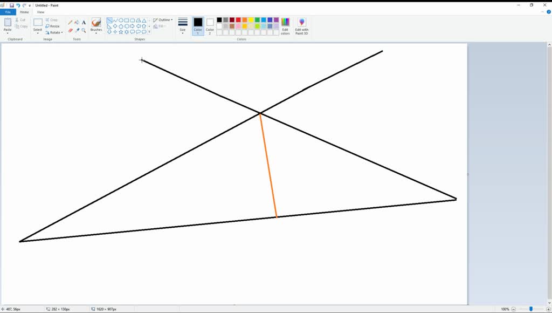Image resolution: width=552 pixels, height=313 pixels.
Task: Choose the Curve shape
Action: [115, 21]
